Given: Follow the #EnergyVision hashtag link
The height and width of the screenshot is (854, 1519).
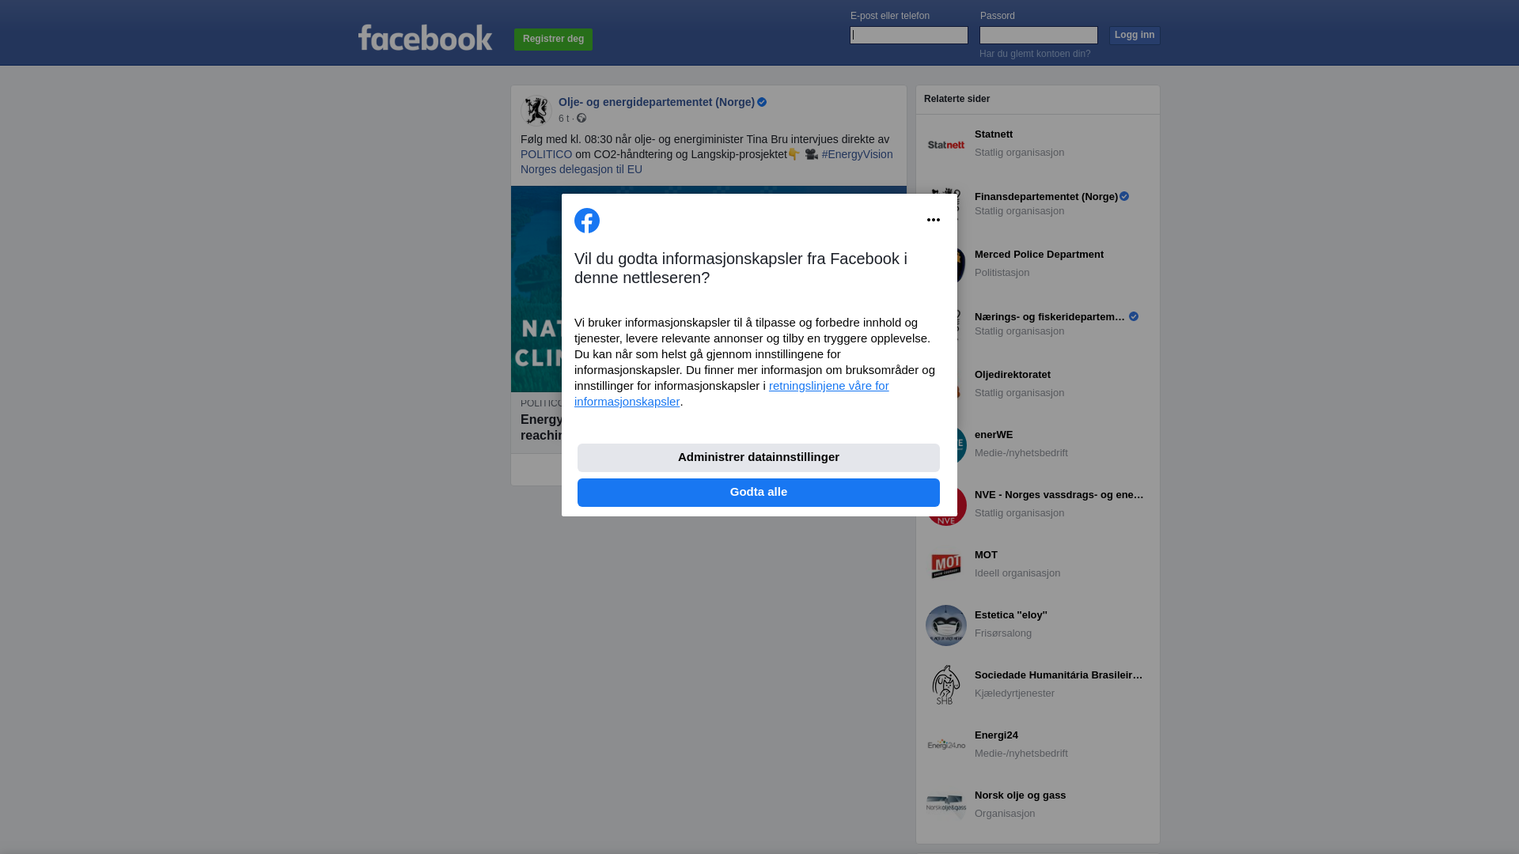Looking at the screenshot, I should pos(857,154).
